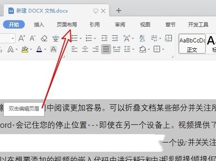Open Chinese typesetting A icon
The height and width of the screenshot is (161, 216).
[127, 38]
